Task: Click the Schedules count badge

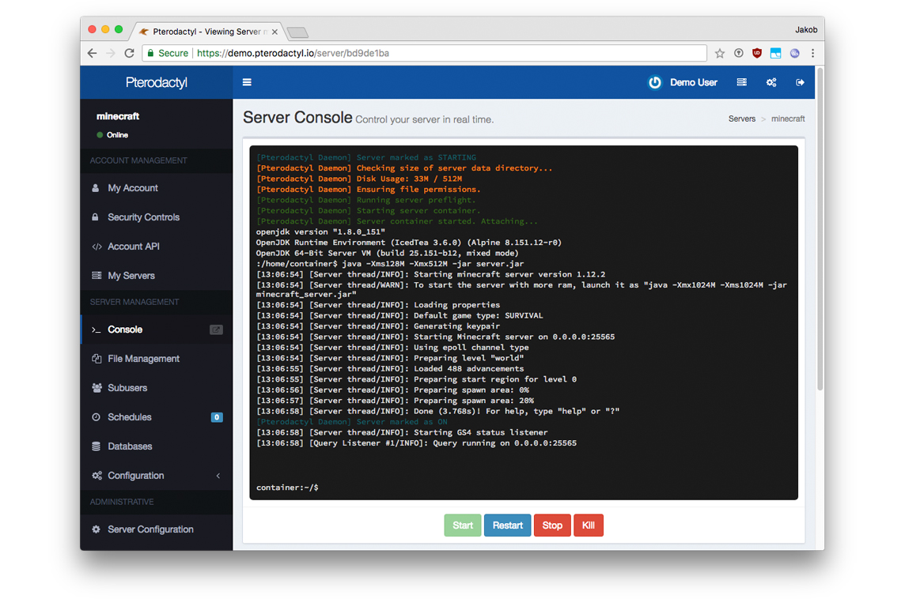Action: tap(217, 417)
